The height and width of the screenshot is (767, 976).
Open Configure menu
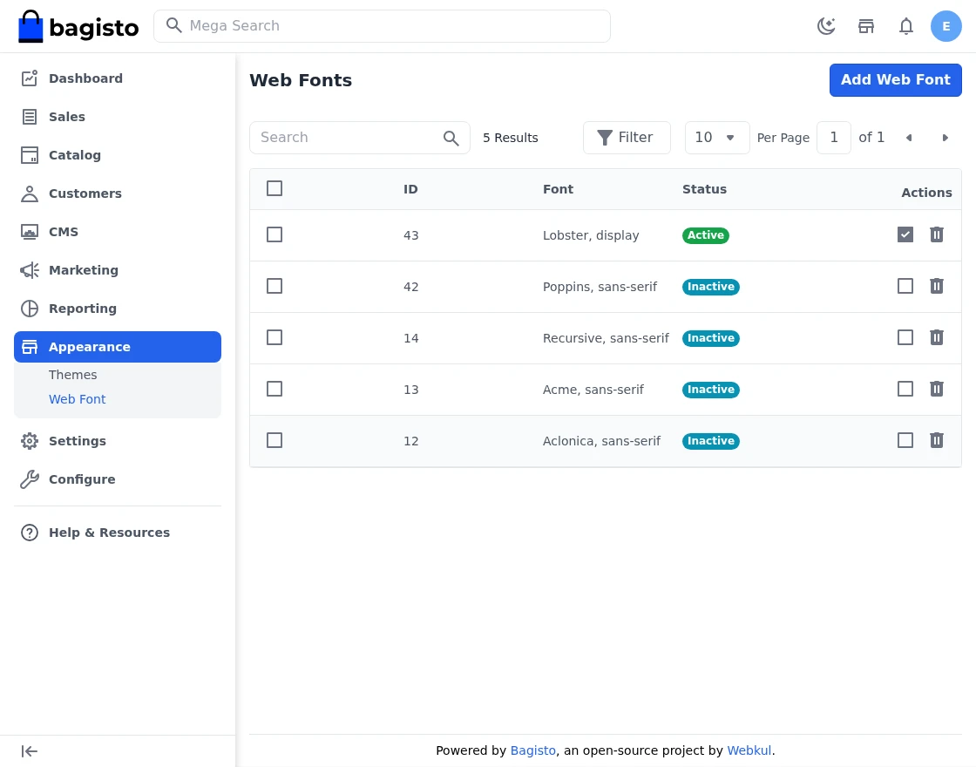(x=118, y=479)
